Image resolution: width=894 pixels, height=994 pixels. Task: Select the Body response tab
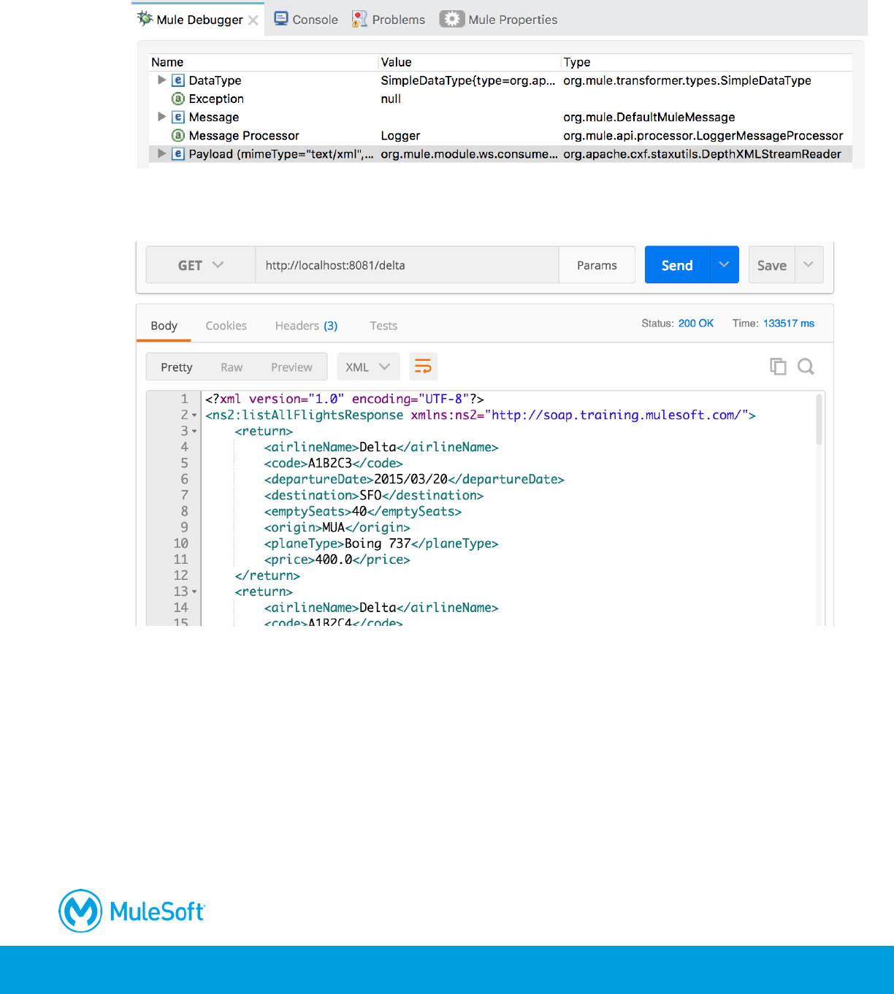point(164,326)
